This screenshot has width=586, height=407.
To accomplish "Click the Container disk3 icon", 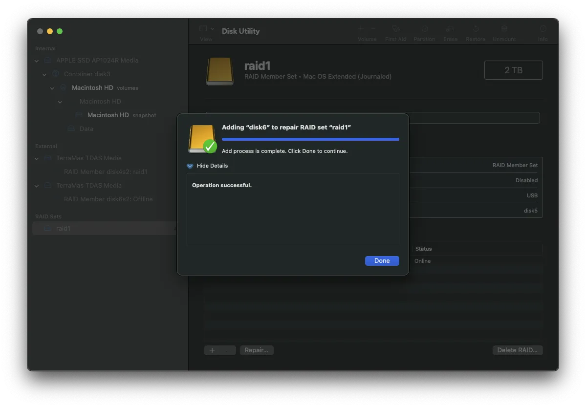I will 56,74.
